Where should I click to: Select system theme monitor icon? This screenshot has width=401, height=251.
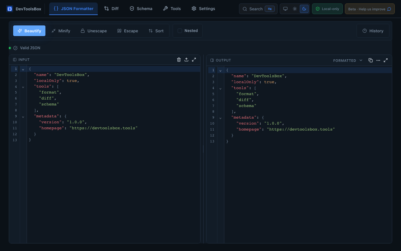(285, 9)
